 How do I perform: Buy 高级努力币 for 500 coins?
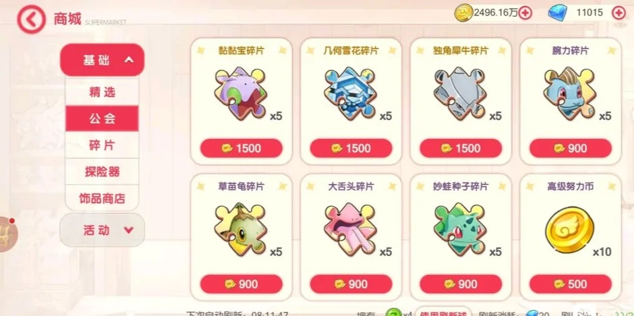tap(571, 284)
